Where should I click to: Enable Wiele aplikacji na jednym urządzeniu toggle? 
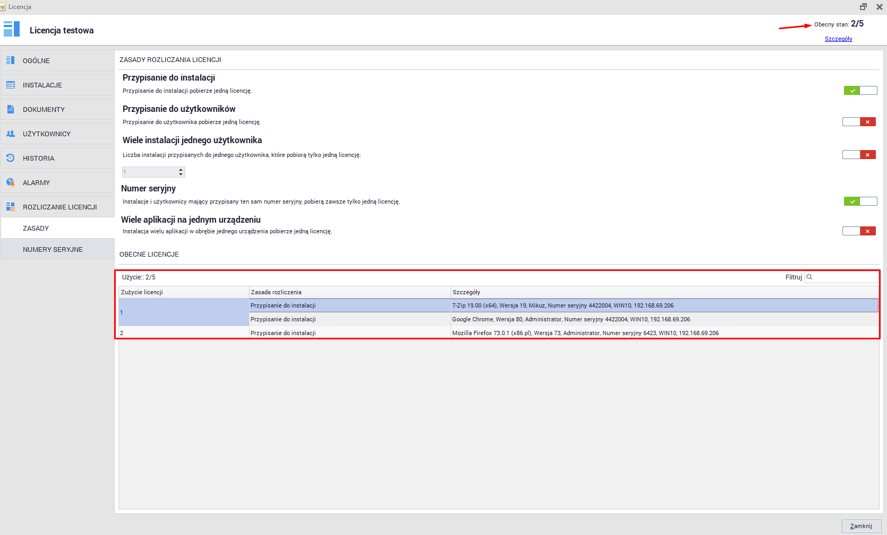pyautogui.click(x=859, y=231)
